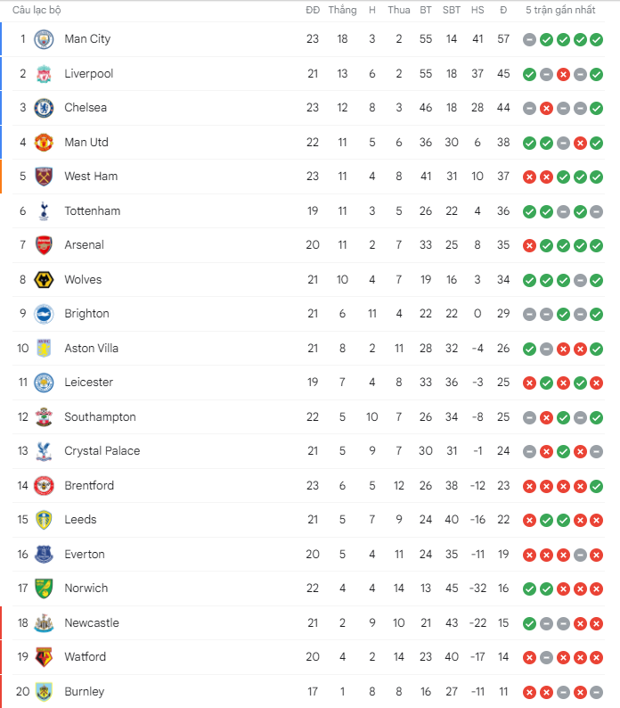This screenshot has height=708, width=620.
Task: Click the 'Câu lạc bộ' column header
Action: pos(37,10)
